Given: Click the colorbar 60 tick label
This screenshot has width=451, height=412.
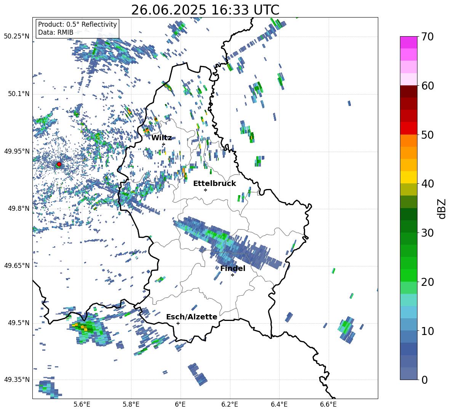Looking at the screenshot, I should click(x=427, y=86).
